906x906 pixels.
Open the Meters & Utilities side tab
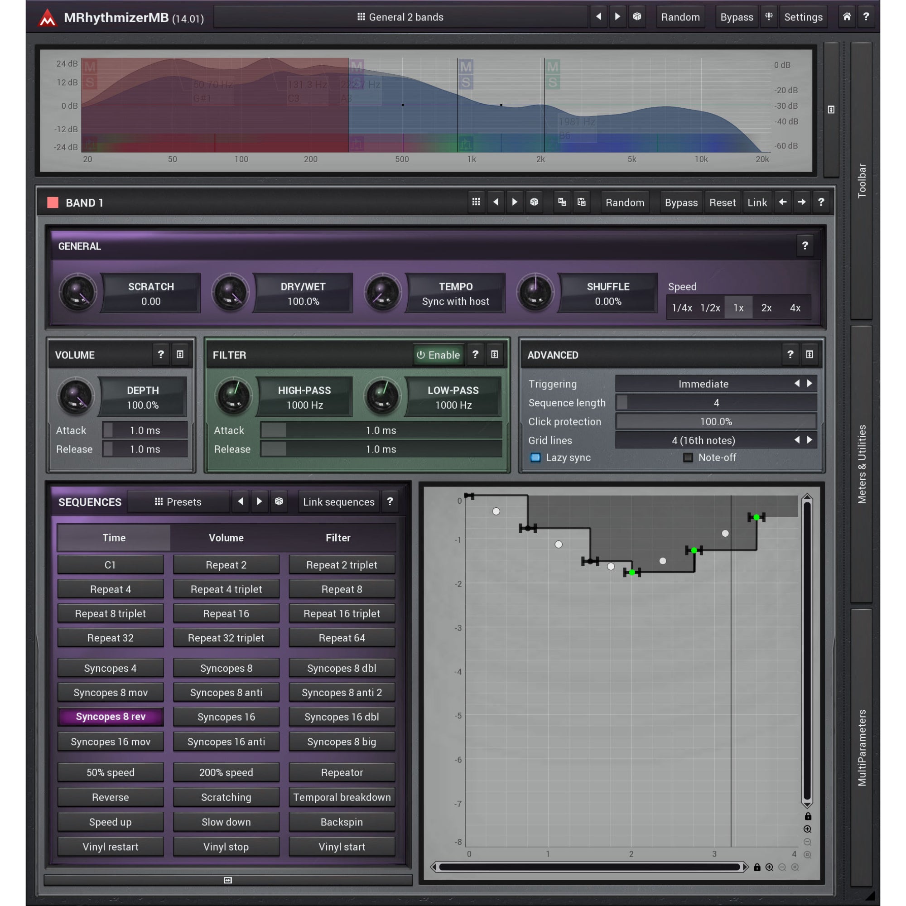[x=862, y=464]
